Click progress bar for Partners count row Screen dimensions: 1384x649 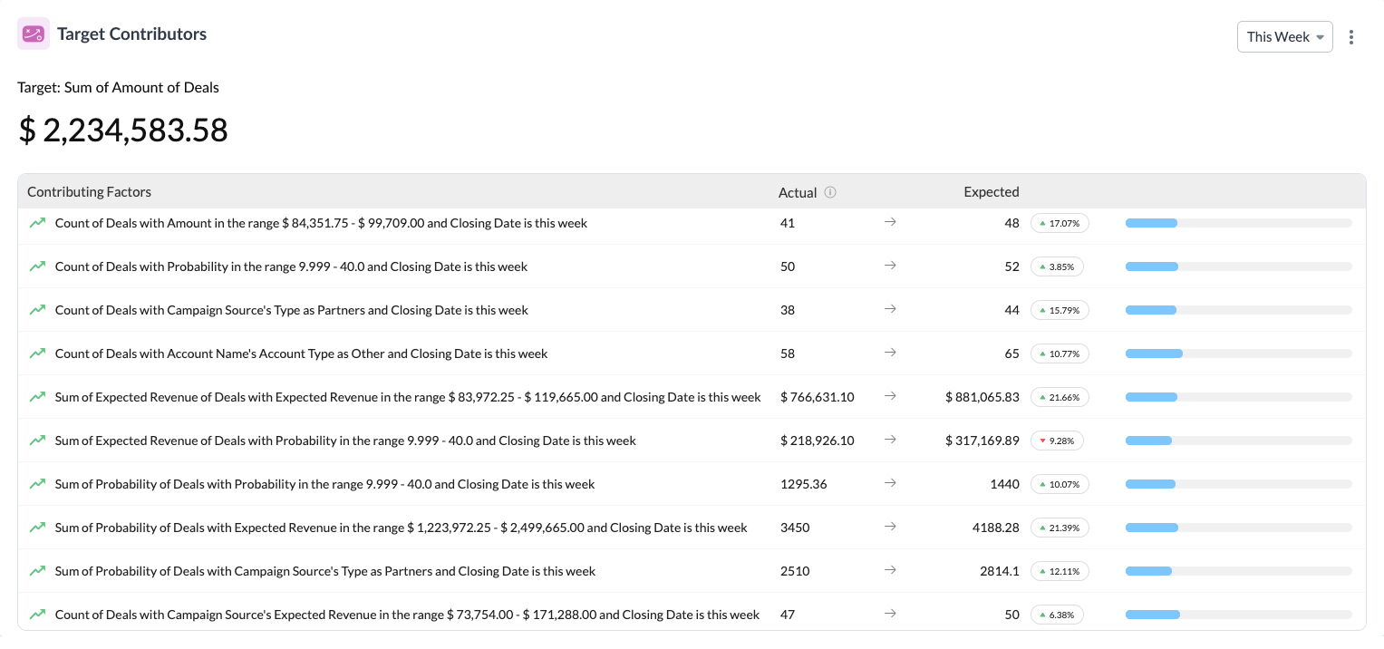point(1238,310)
